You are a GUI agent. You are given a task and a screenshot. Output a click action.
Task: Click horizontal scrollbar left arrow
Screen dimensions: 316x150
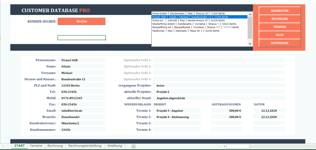point(225,146)
